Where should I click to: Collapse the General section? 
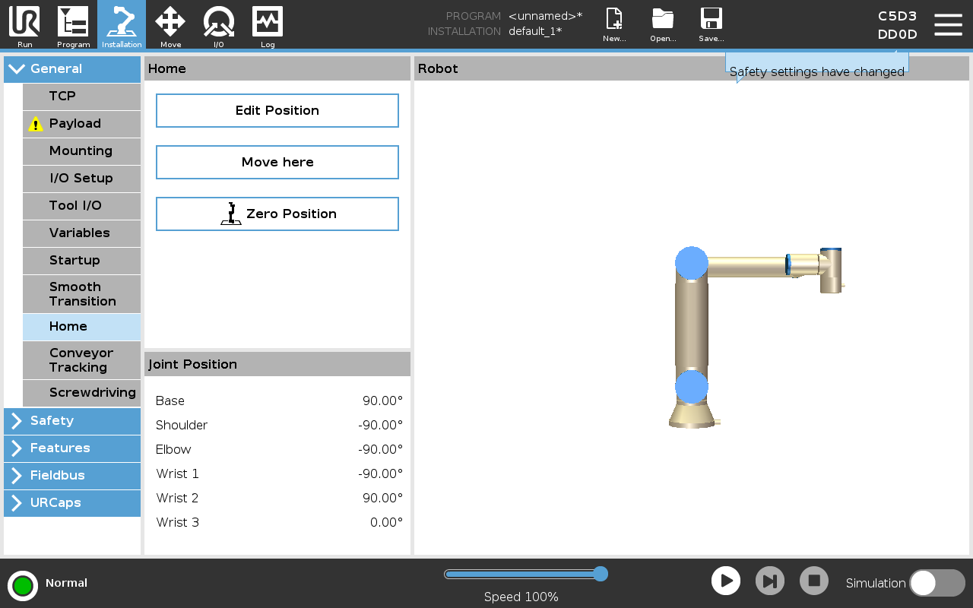[x=72, y=69]
